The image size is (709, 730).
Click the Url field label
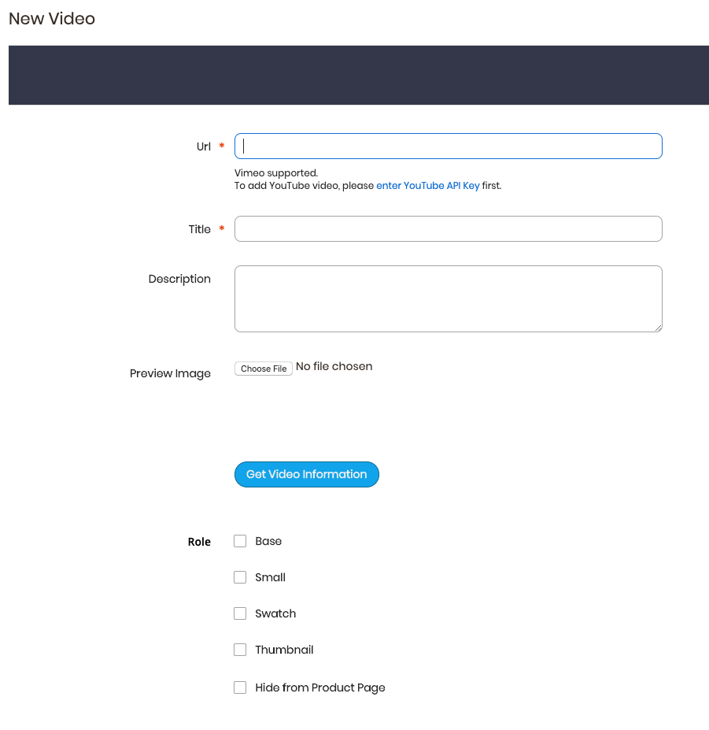point(204,146)
